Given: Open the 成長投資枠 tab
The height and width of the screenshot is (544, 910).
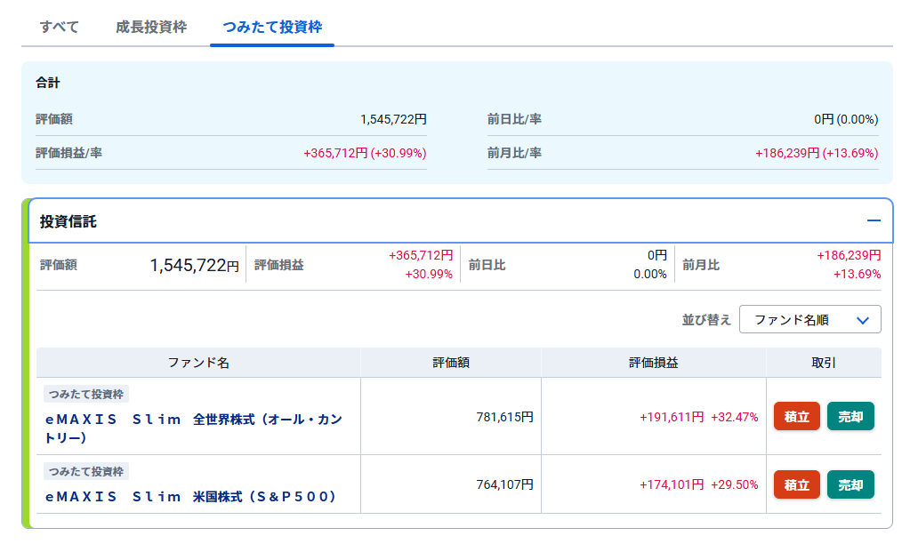Looking at the screenshot, I should tap(151, 27).
